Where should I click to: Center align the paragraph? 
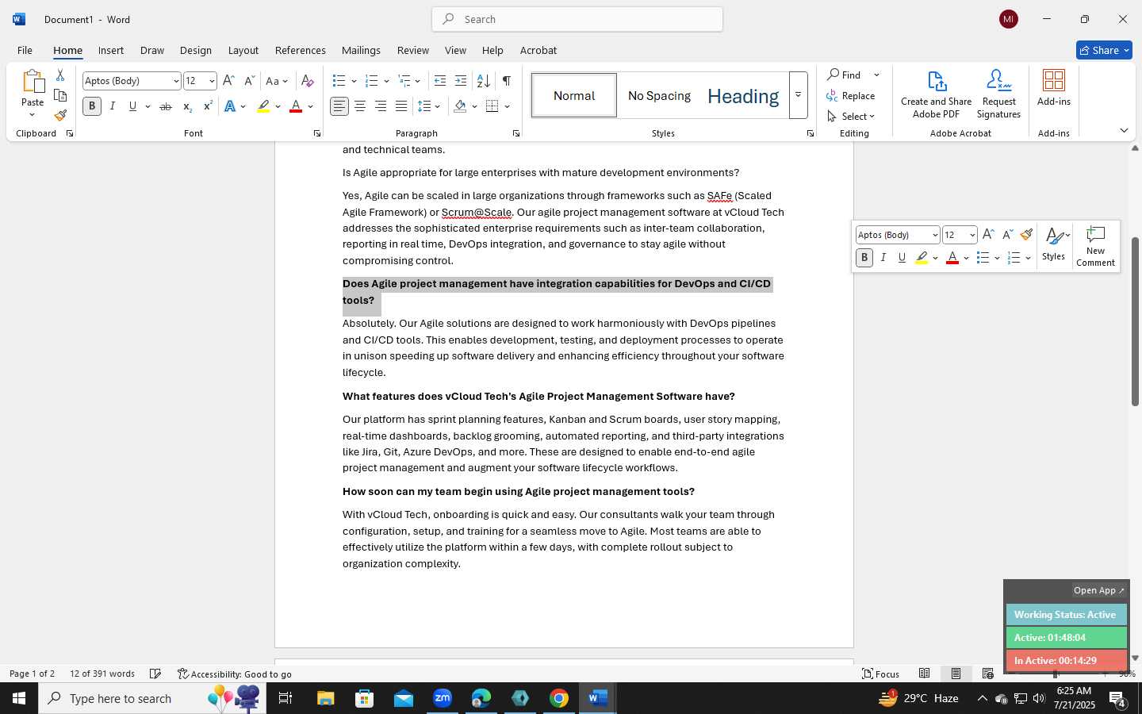(360, 106)
